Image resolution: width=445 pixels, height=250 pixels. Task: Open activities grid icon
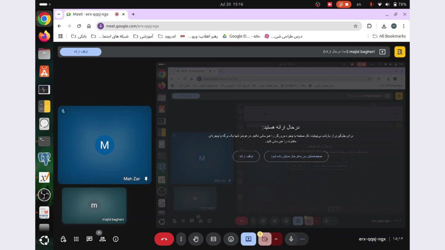click(x=76, y=239)
